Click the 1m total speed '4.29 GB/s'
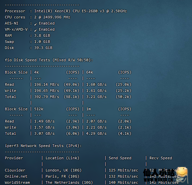This screenshot has width=192, height=185. (96, 133)
